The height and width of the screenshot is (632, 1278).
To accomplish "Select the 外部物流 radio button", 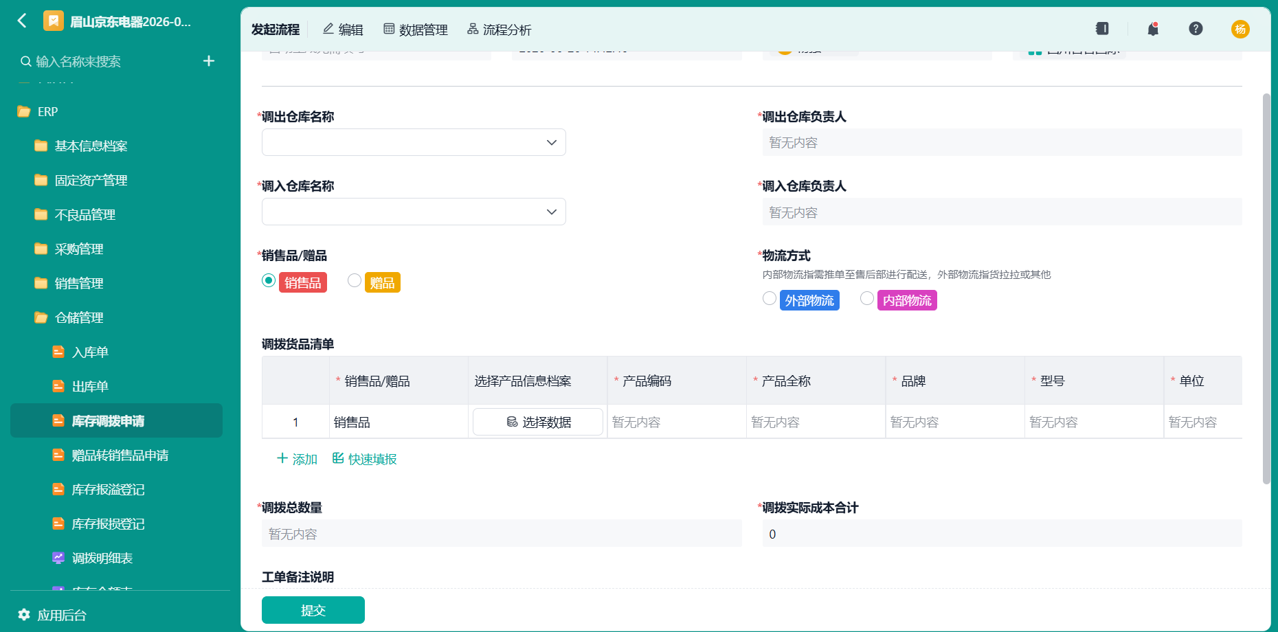I will pyautogui.click(x=770, y=298).
